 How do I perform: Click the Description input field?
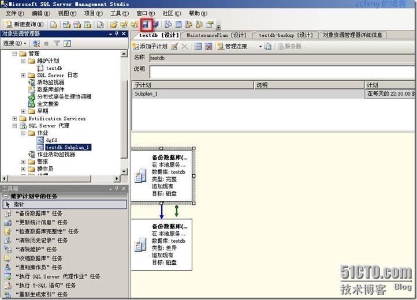(282, 72)
